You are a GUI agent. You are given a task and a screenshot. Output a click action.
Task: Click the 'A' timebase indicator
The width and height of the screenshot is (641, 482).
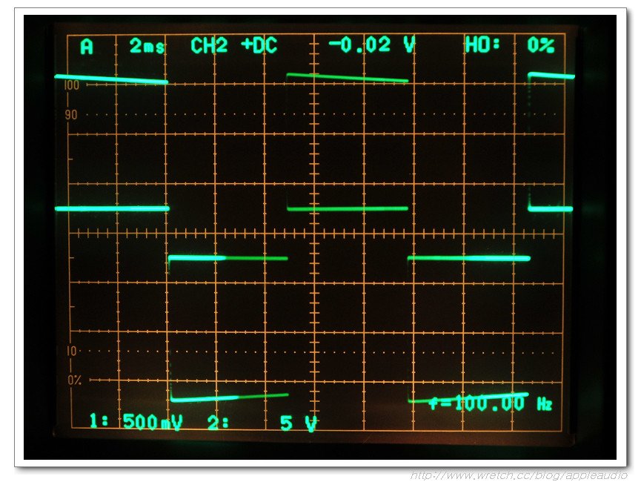(x=87, y=46)
